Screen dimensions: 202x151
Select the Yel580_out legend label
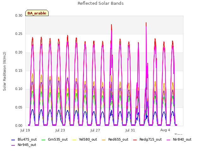88,139
